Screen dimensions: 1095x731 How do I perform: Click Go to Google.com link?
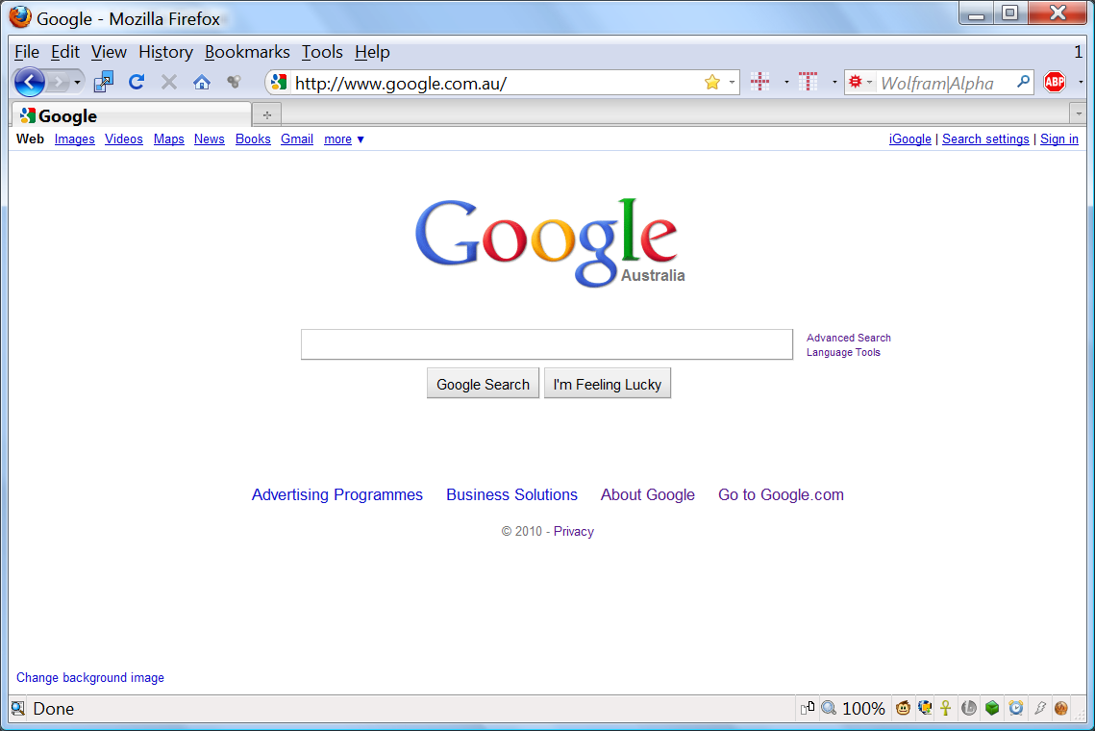tap(781, 494)
